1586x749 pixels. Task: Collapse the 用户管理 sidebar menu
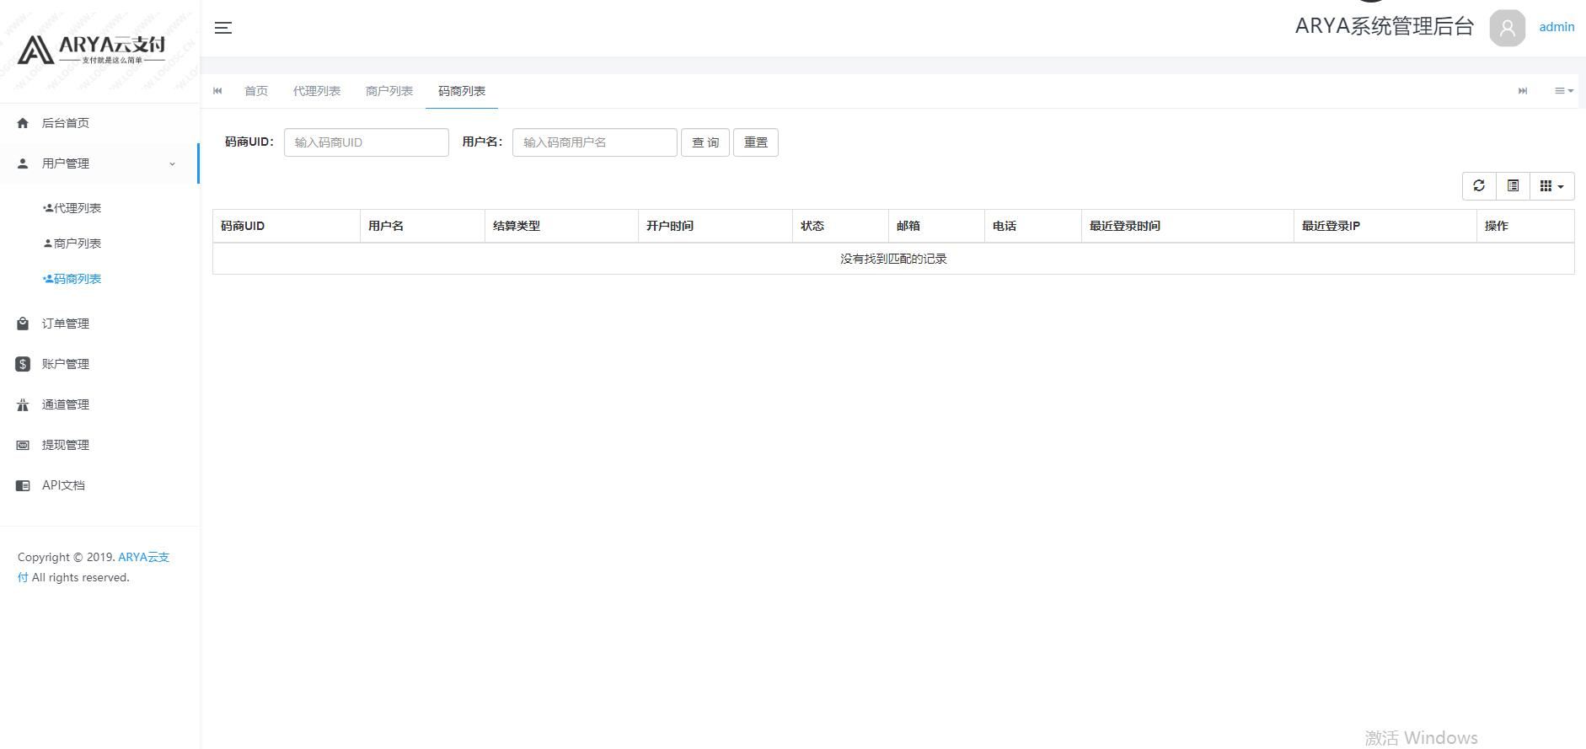tap(99, 163)
